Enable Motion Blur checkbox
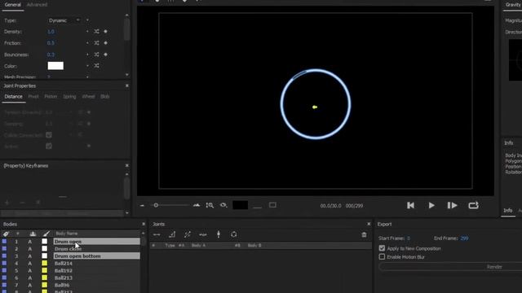This screenshot has height=293, width=522. coord(382,257)
